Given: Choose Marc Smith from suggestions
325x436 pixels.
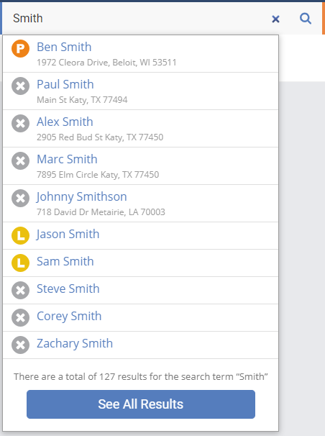Looking at the screenshot, I should coord(140,166).
